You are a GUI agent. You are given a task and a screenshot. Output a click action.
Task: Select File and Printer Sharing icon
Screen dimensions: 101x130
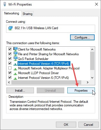coord(15,54)
